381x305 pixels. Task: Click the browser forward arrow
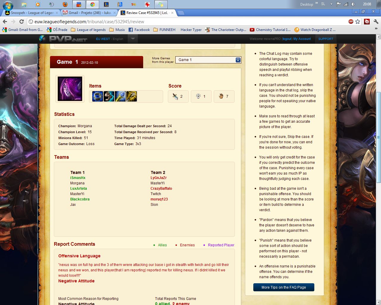pyautogui.click(x=13, y=21)
